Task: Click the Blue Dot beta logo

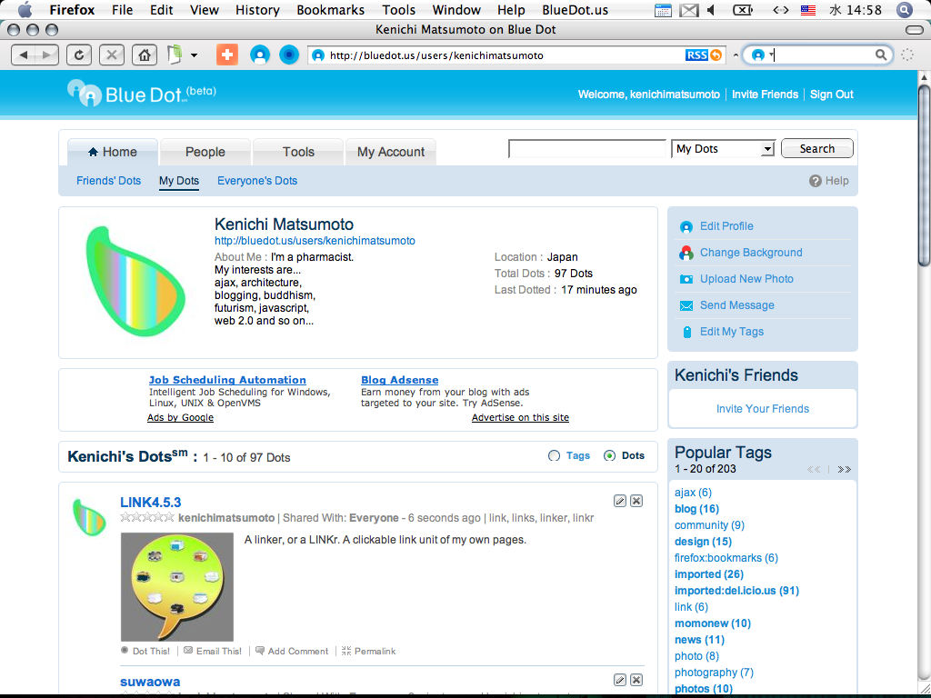Action: 141,94
